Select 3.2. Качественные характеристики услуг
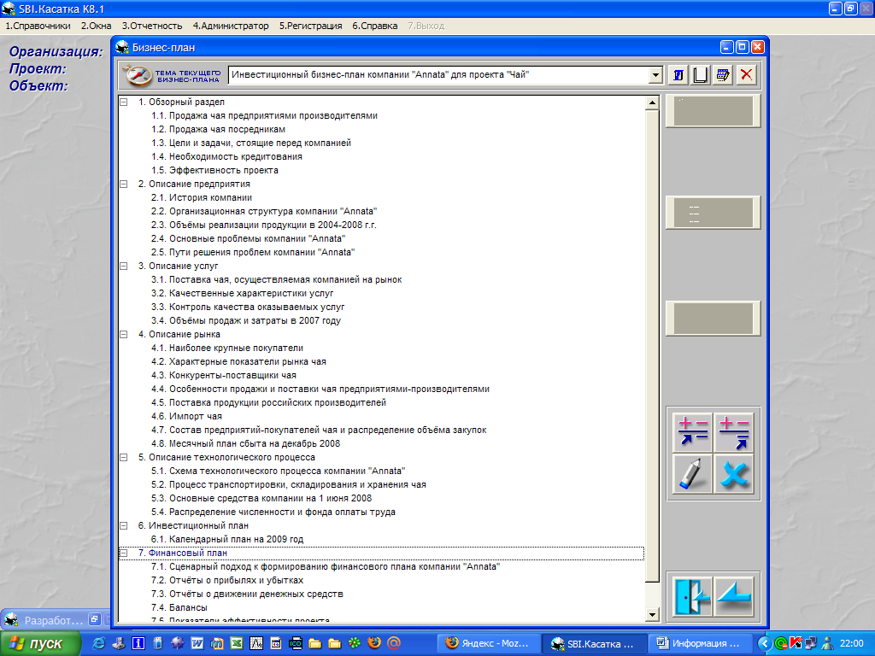The width and height of the screenshot is (875, 656). [x=242, y=294]
